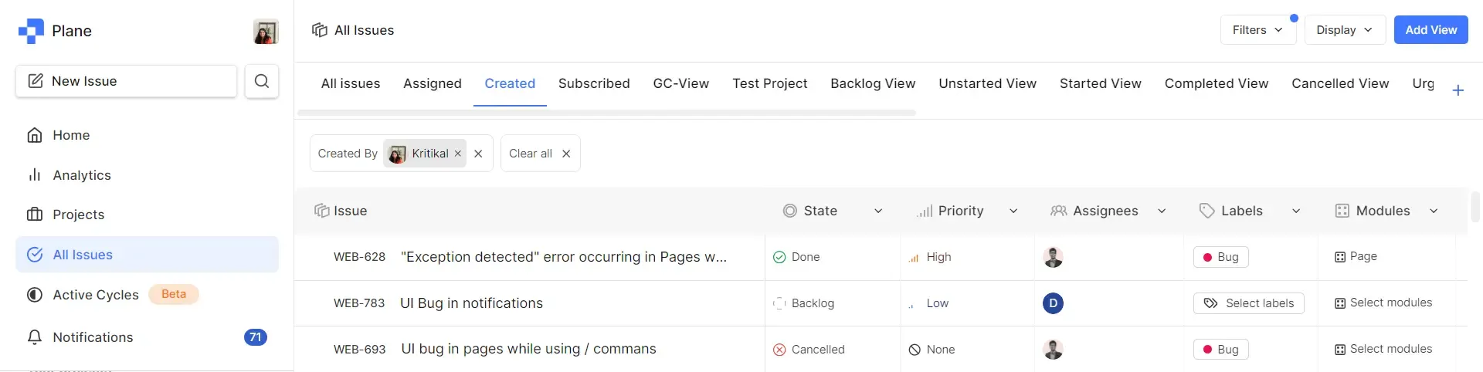Open Analytics in the sidebar
Image resolution: width=1483 pixels, height=372 pixels.
coord(81,175)
